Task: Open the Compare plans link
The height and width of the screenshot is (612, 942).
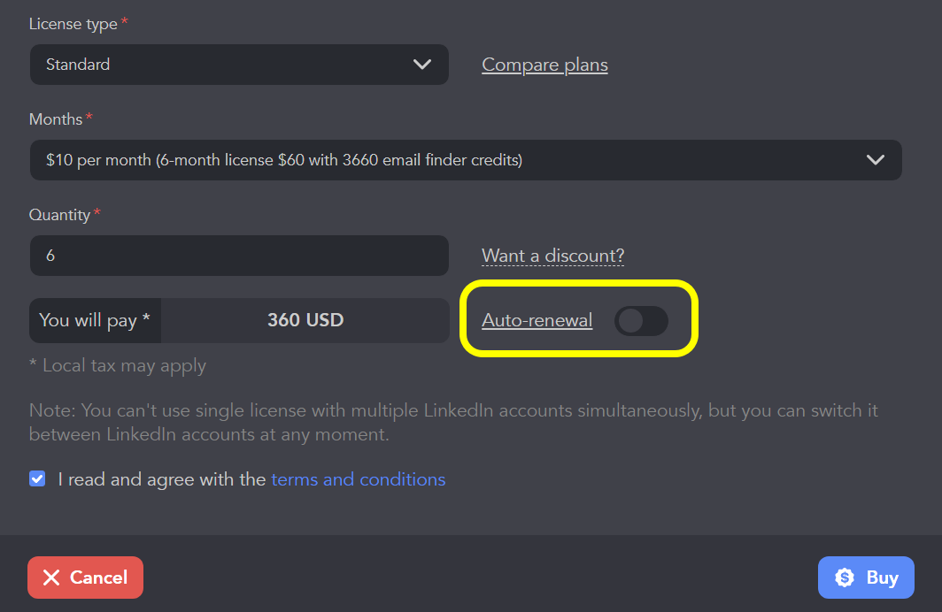Action: click(544, 65)
